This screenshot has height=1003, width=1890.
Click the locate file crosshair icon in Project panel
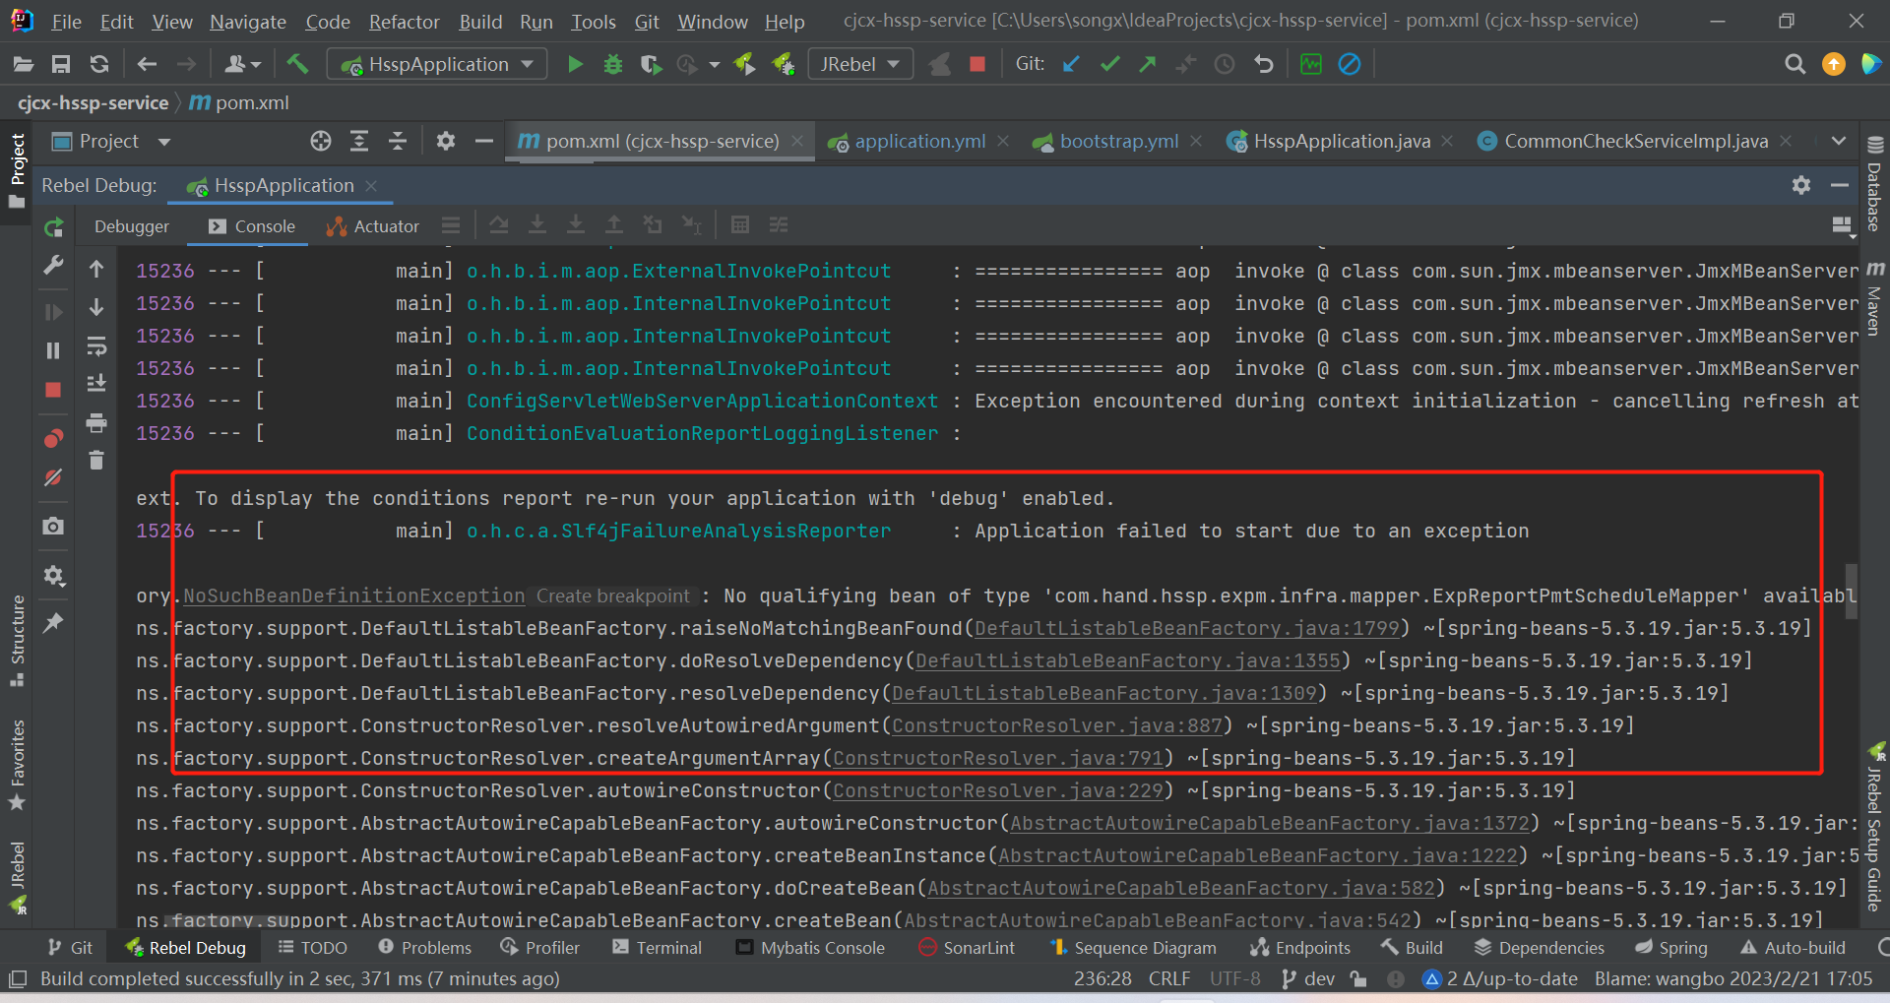point(321,141)
